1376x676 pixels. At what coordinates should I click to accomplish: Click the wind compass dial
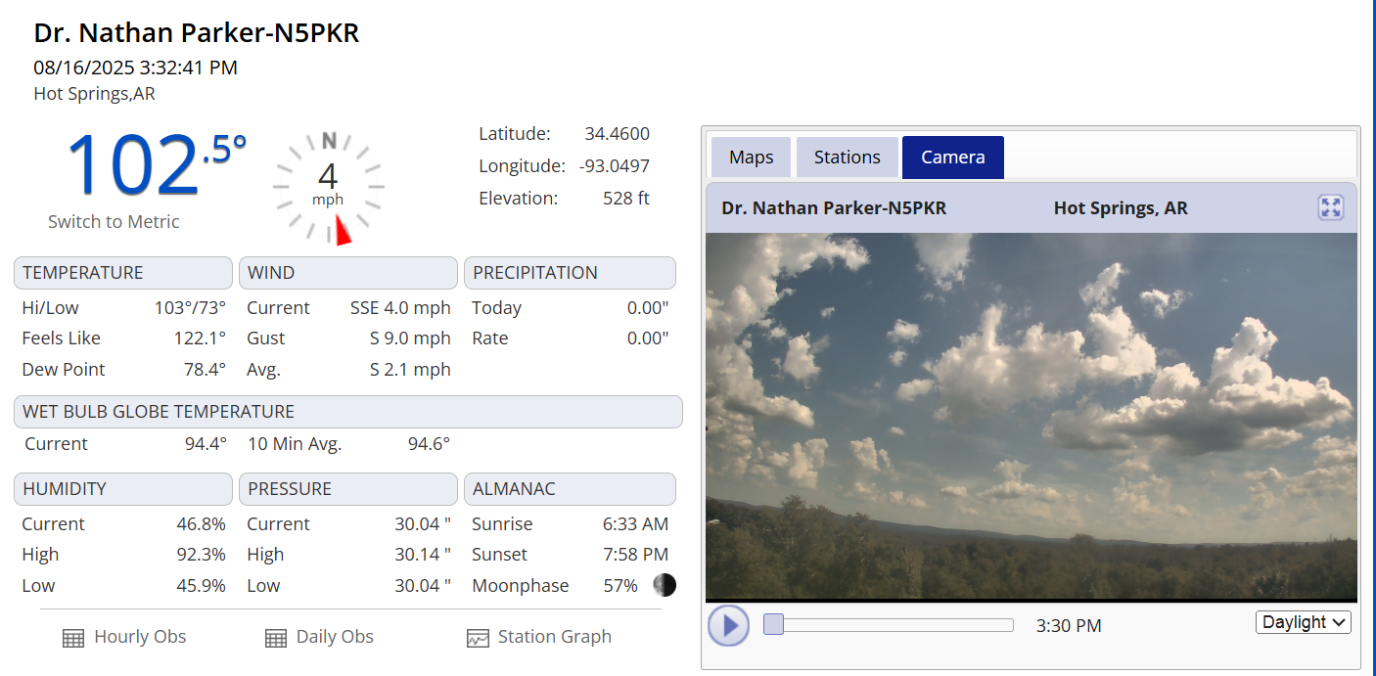pyautogui.click(x=328, y=185)
